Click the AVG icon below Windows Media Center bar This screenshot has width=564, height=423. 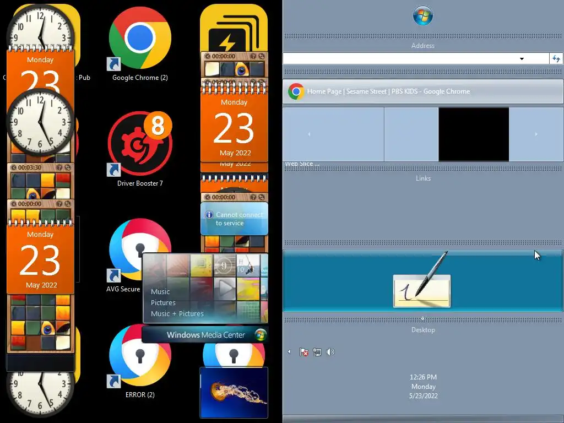[234, 355]
